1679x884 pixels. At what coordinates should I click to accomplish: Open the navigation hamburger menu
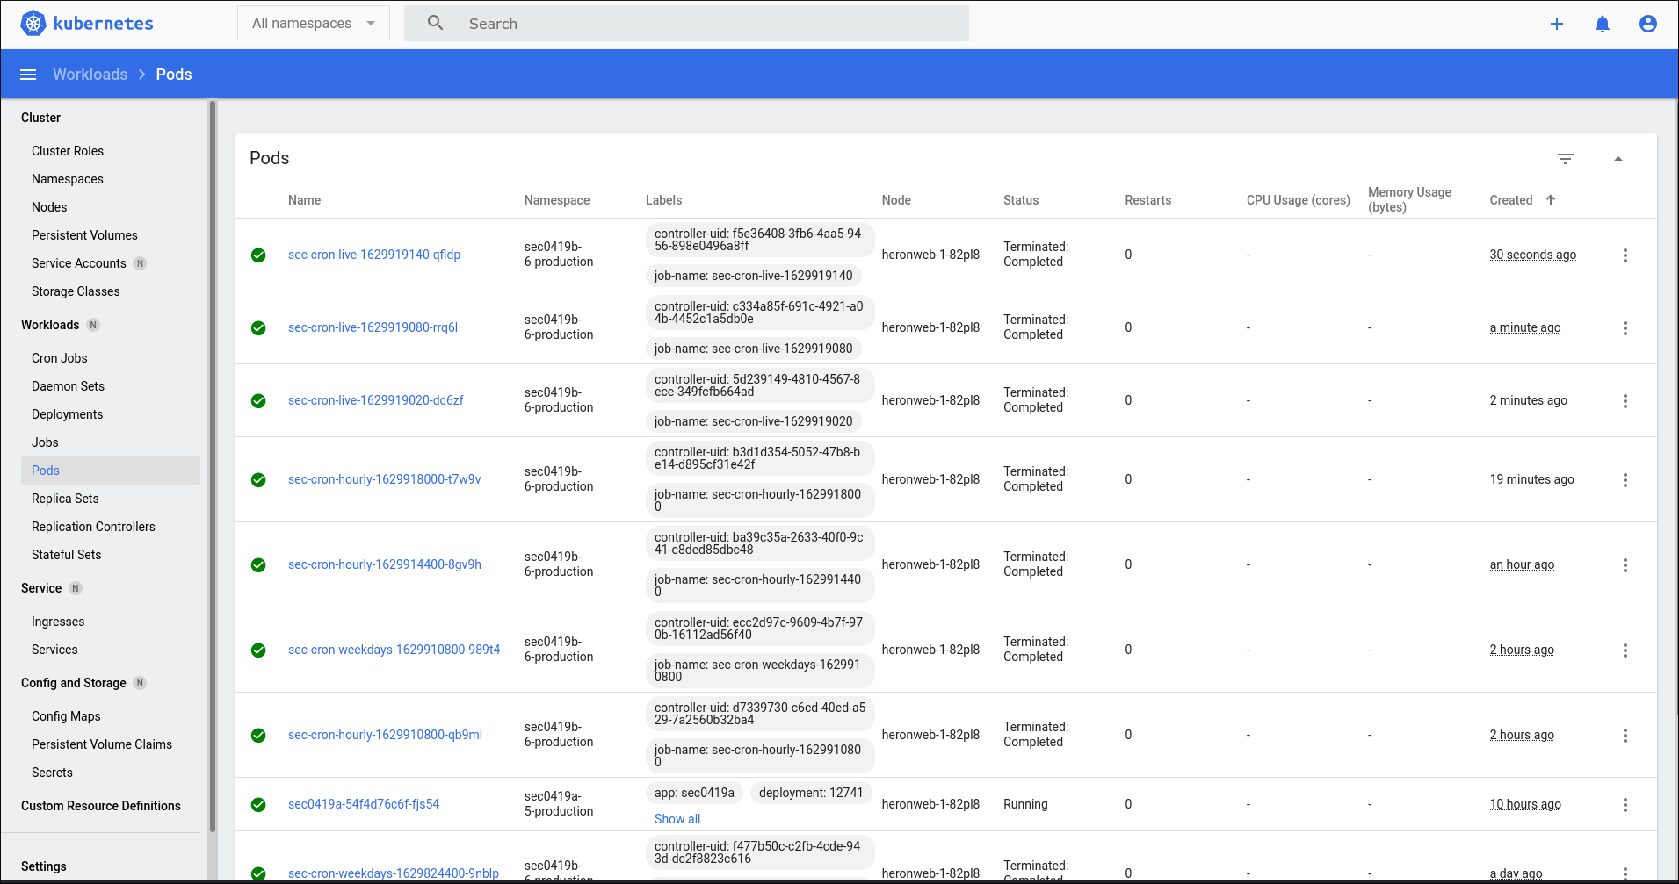pos(28,74)
